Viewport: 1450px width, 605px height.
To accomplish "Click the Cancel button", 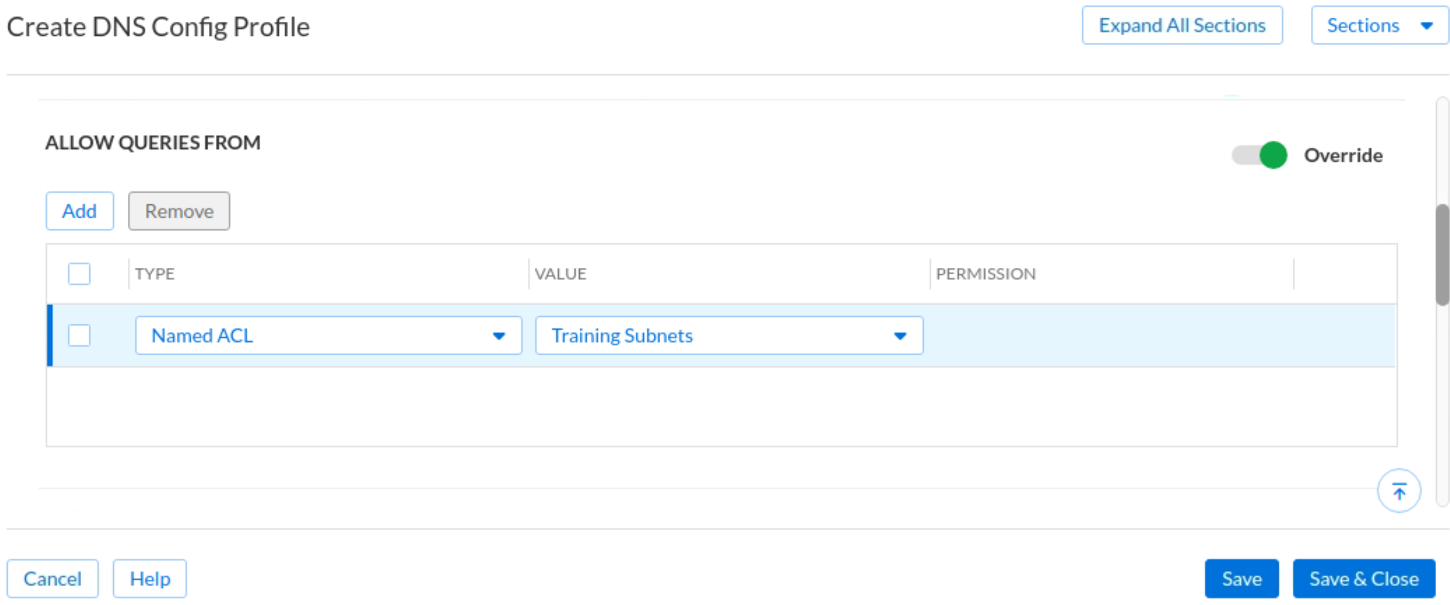I will coord(52,579).
